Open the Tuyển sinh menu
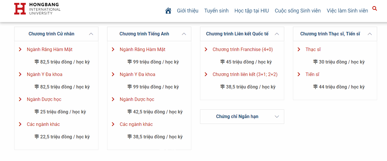This screenshot has width=387, height=161. click(x=216, y=11)
